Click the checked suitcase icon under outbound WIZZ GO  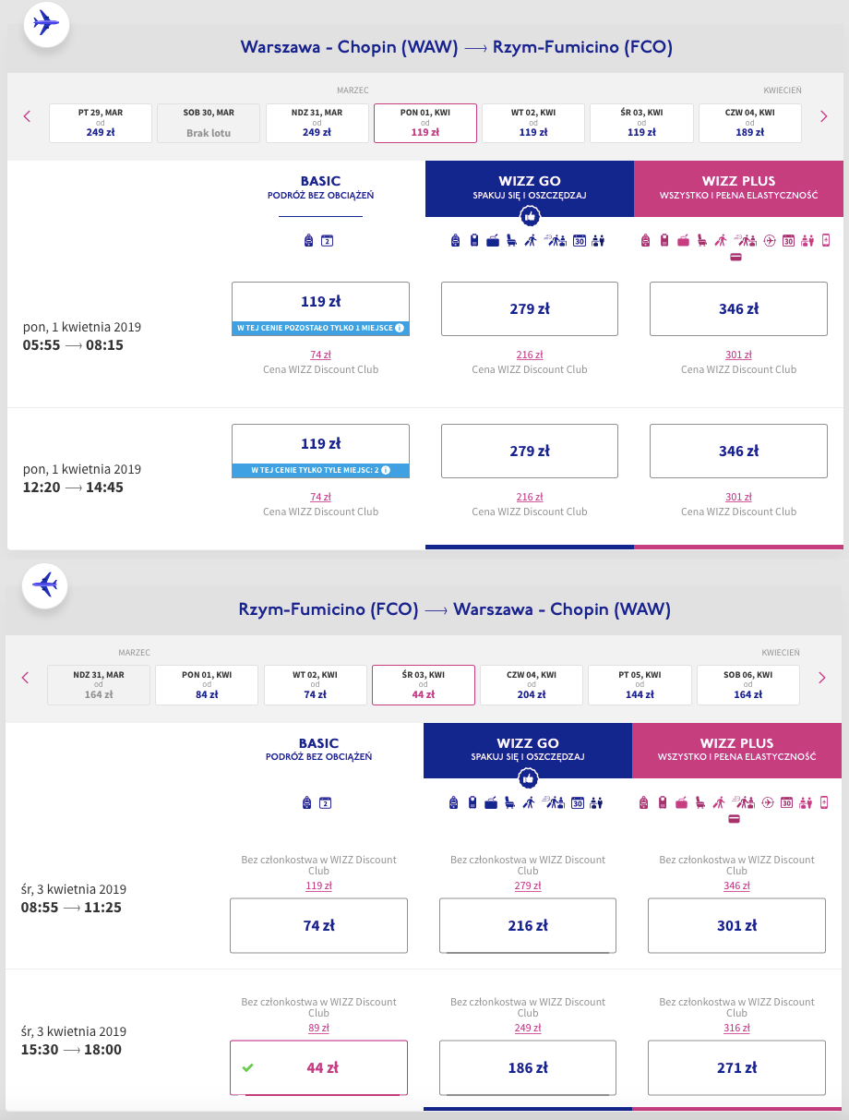coord(493,241)
